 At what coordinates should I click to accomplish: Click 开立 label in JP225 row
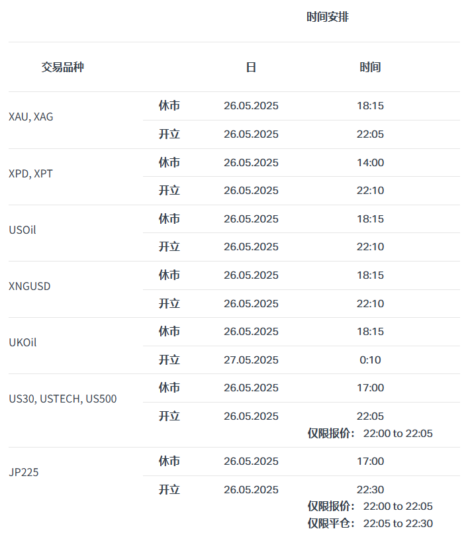click(x=169, y=489)
